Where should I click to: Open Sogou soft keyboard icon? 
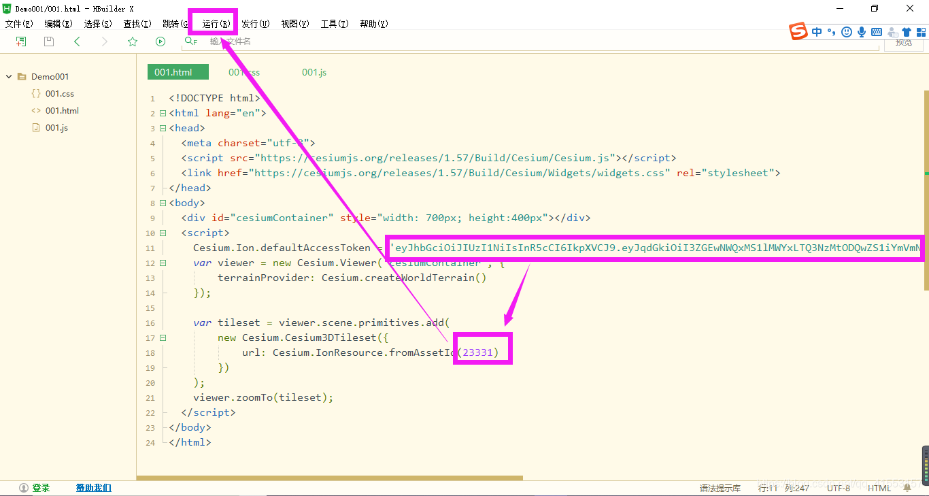coord(877,31)
